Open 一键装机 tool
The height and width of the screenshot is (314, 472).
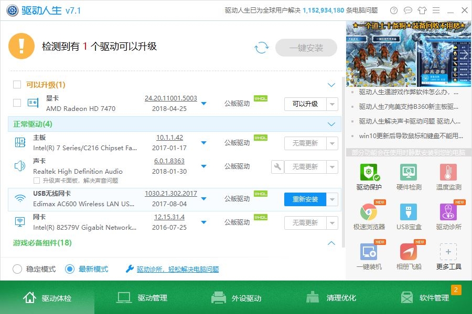369,256
